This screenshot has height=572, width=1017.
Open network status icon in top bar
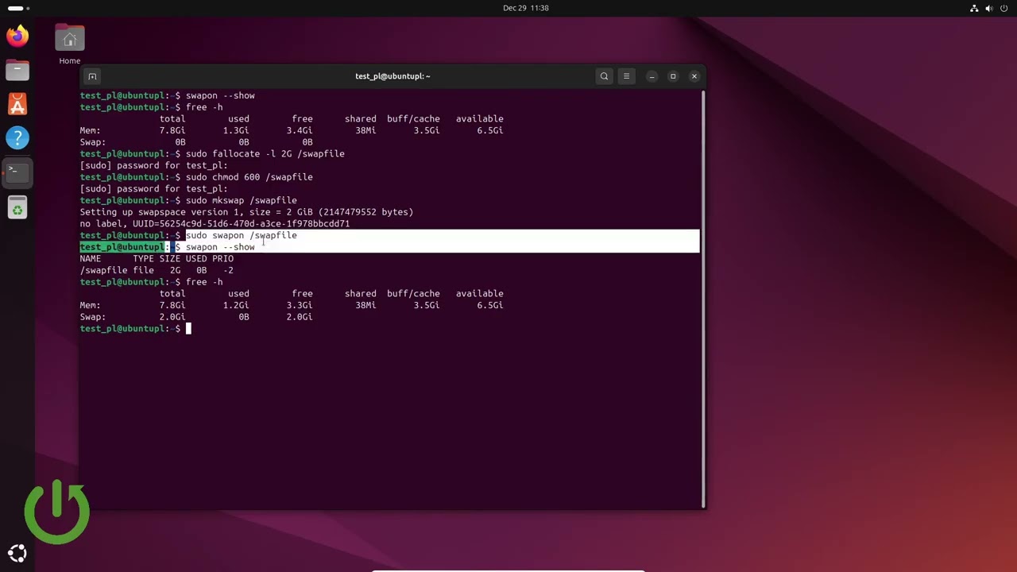coord(974,8)
